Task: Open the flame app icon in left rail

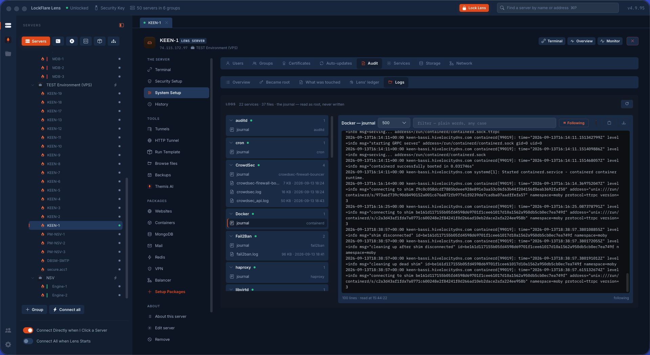Action: (x=8, y=40)
